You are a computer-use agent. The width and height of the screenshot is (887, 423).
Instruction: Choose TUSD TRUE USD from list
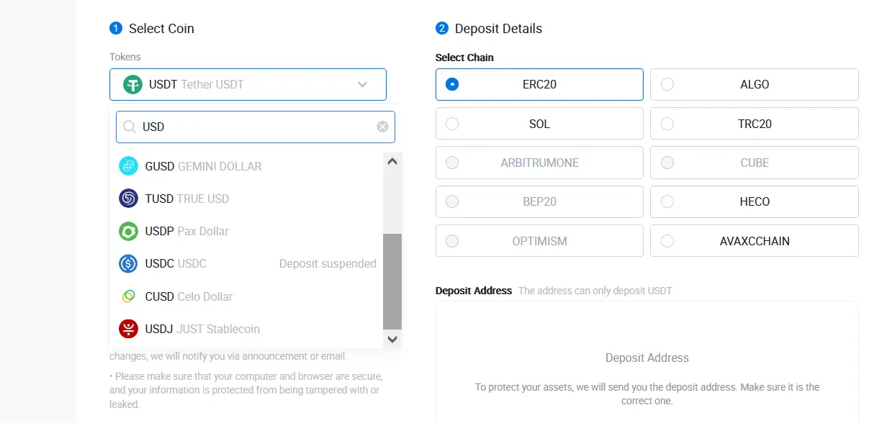pyautogui.click(x=187, y=199)
